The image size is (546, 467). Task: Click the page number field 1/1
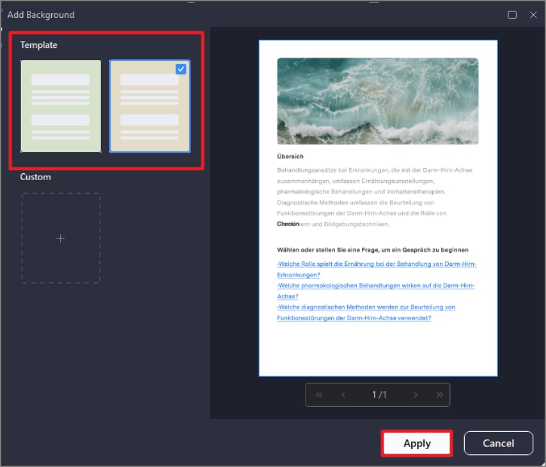click(x=379, y=395)
